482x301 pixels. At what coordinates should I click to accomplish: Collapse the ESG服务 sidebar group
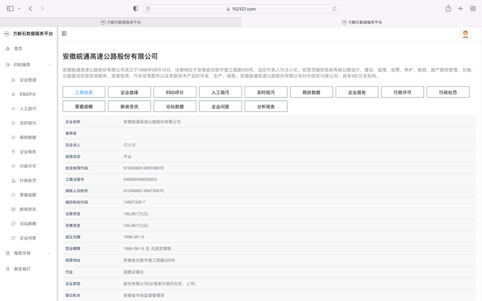click(28, 64)
